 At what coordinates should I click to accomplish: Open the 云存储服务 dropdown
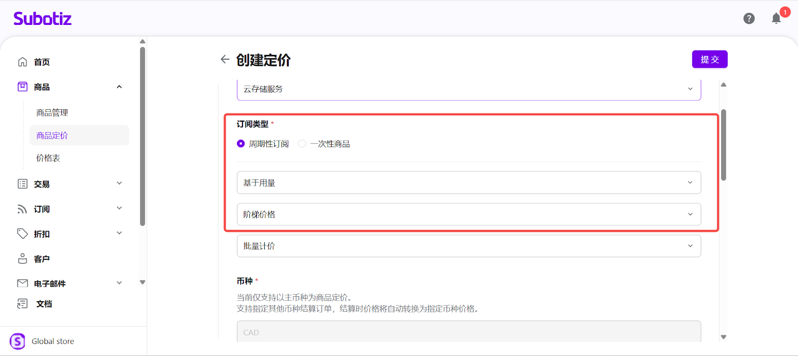469,89
